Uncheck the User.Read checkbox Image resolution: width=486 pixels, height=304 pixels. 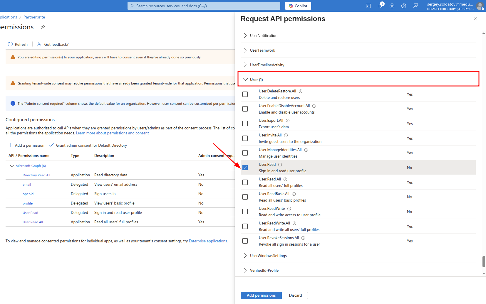click(x=245, y=168)
